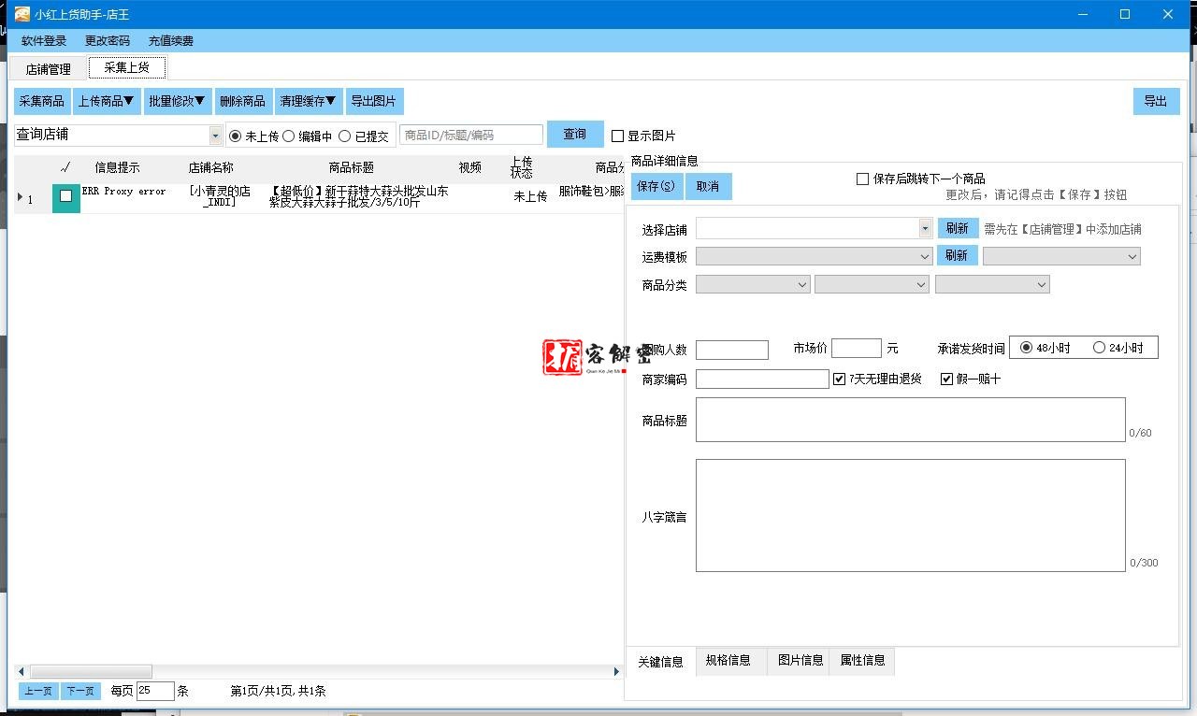Click the scrollbar left arrow under the table
Image resolution: width=1197 pixels, height=716 pixels.
tap(22, 671)
